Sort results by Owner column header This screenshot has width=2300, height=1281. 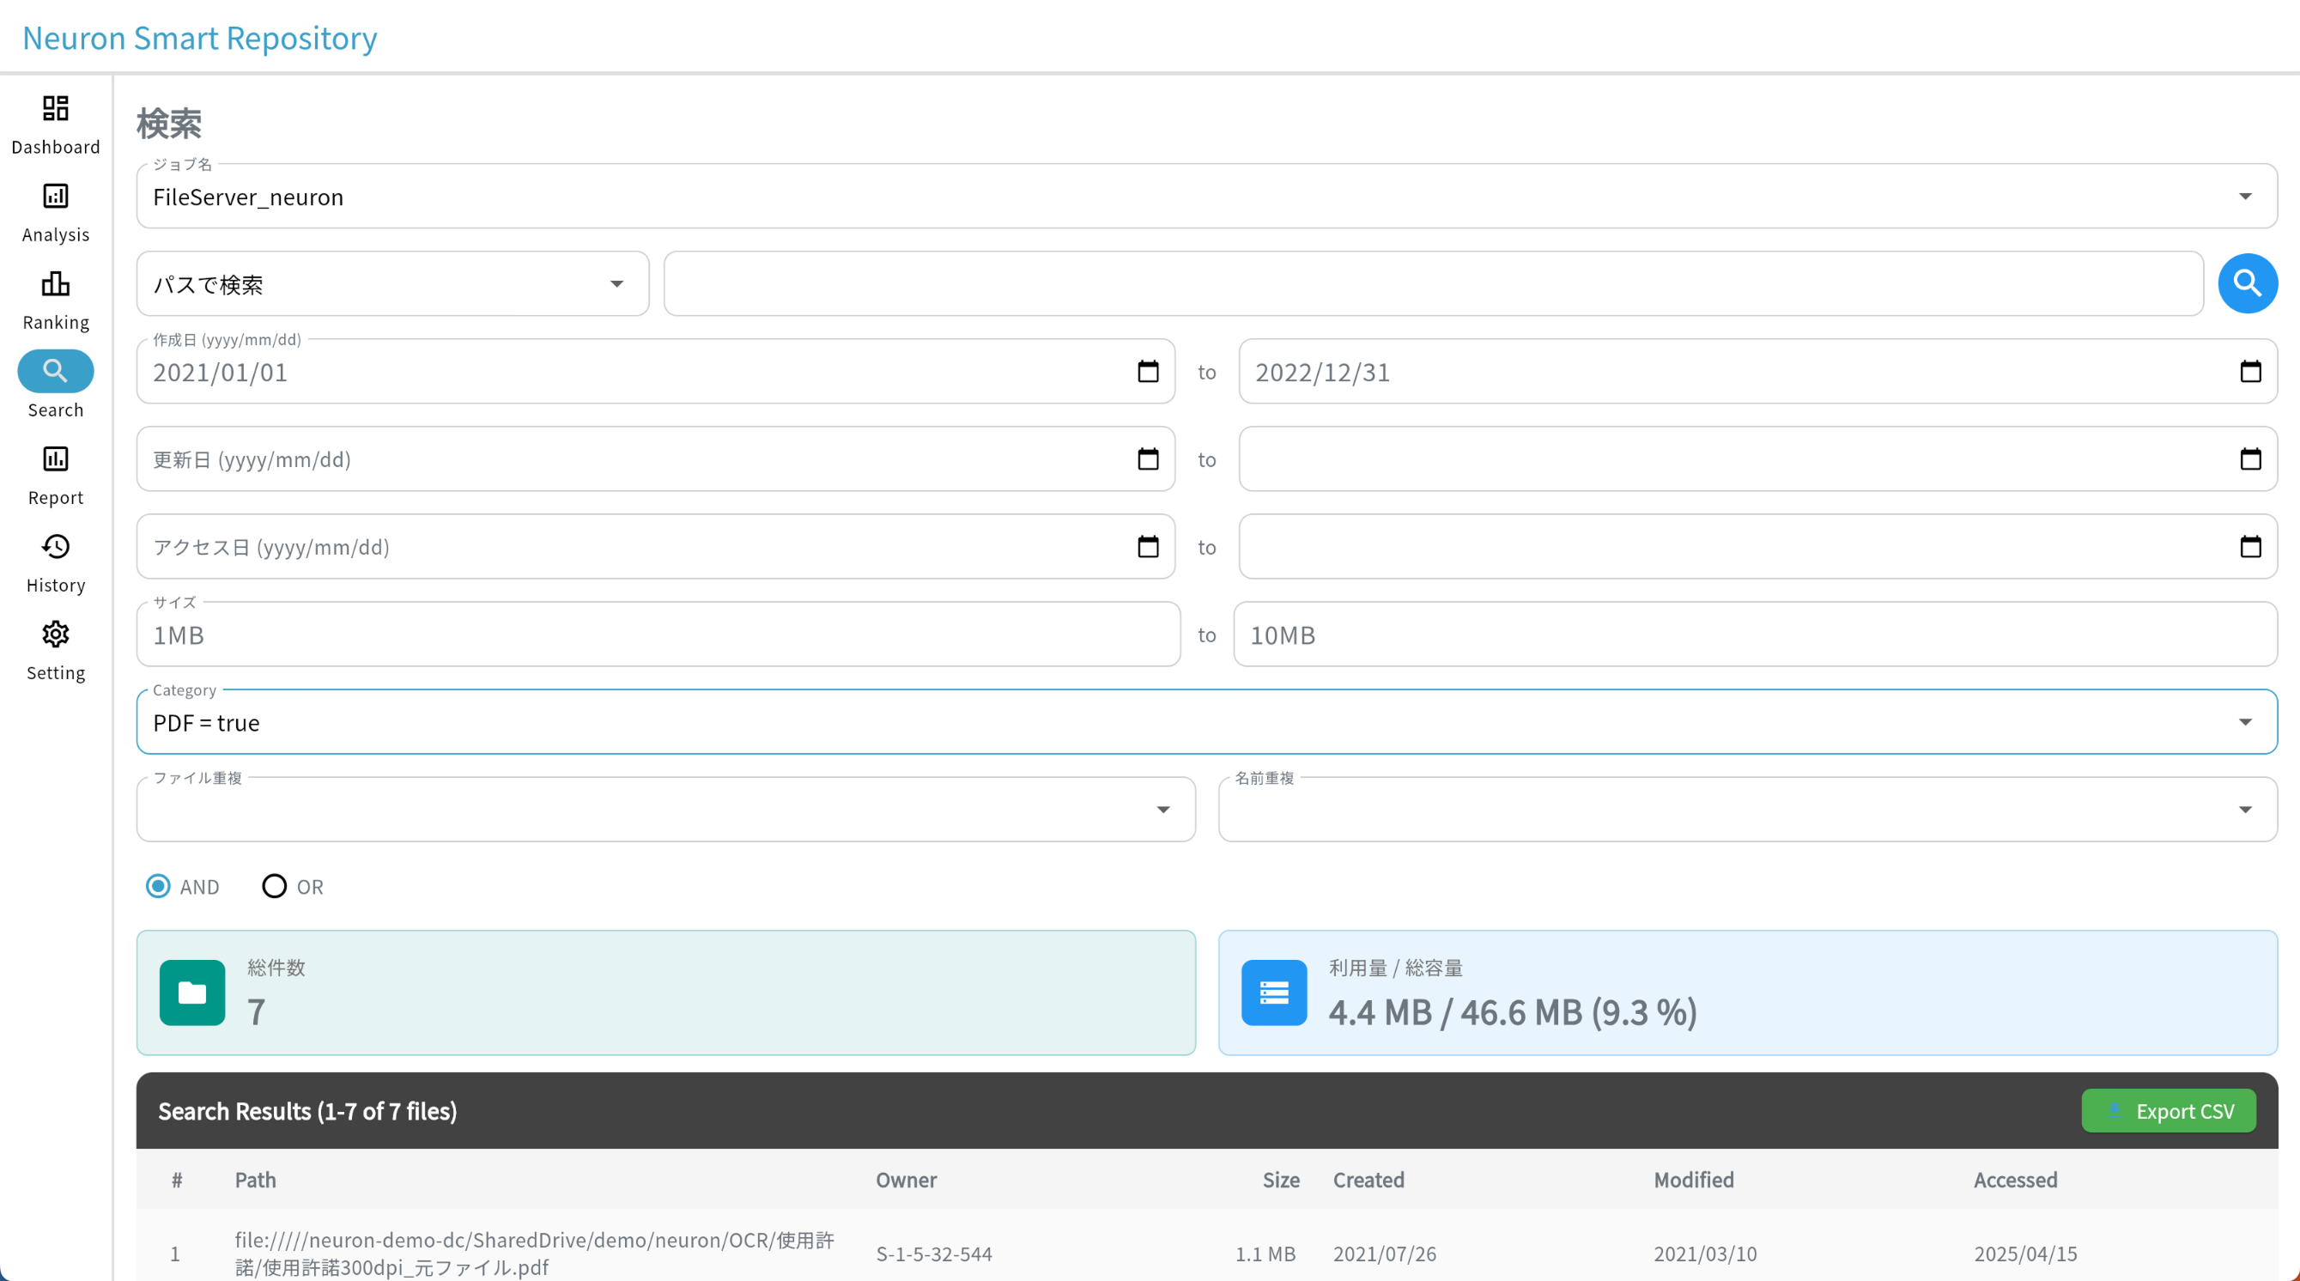click(907, 1179)
